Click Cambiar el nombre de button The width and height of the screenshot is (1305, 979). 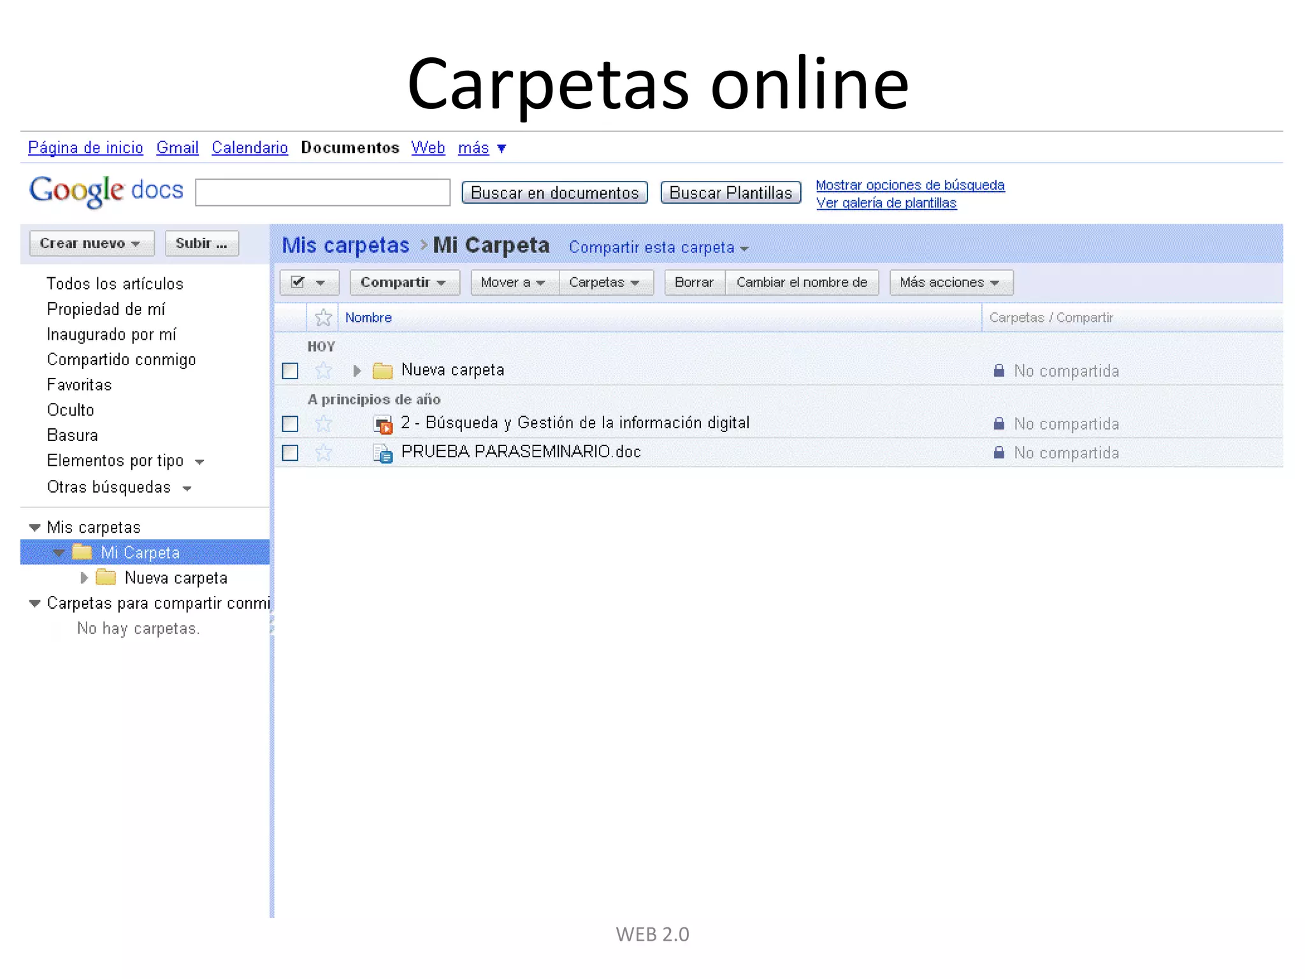coord(802,282)
